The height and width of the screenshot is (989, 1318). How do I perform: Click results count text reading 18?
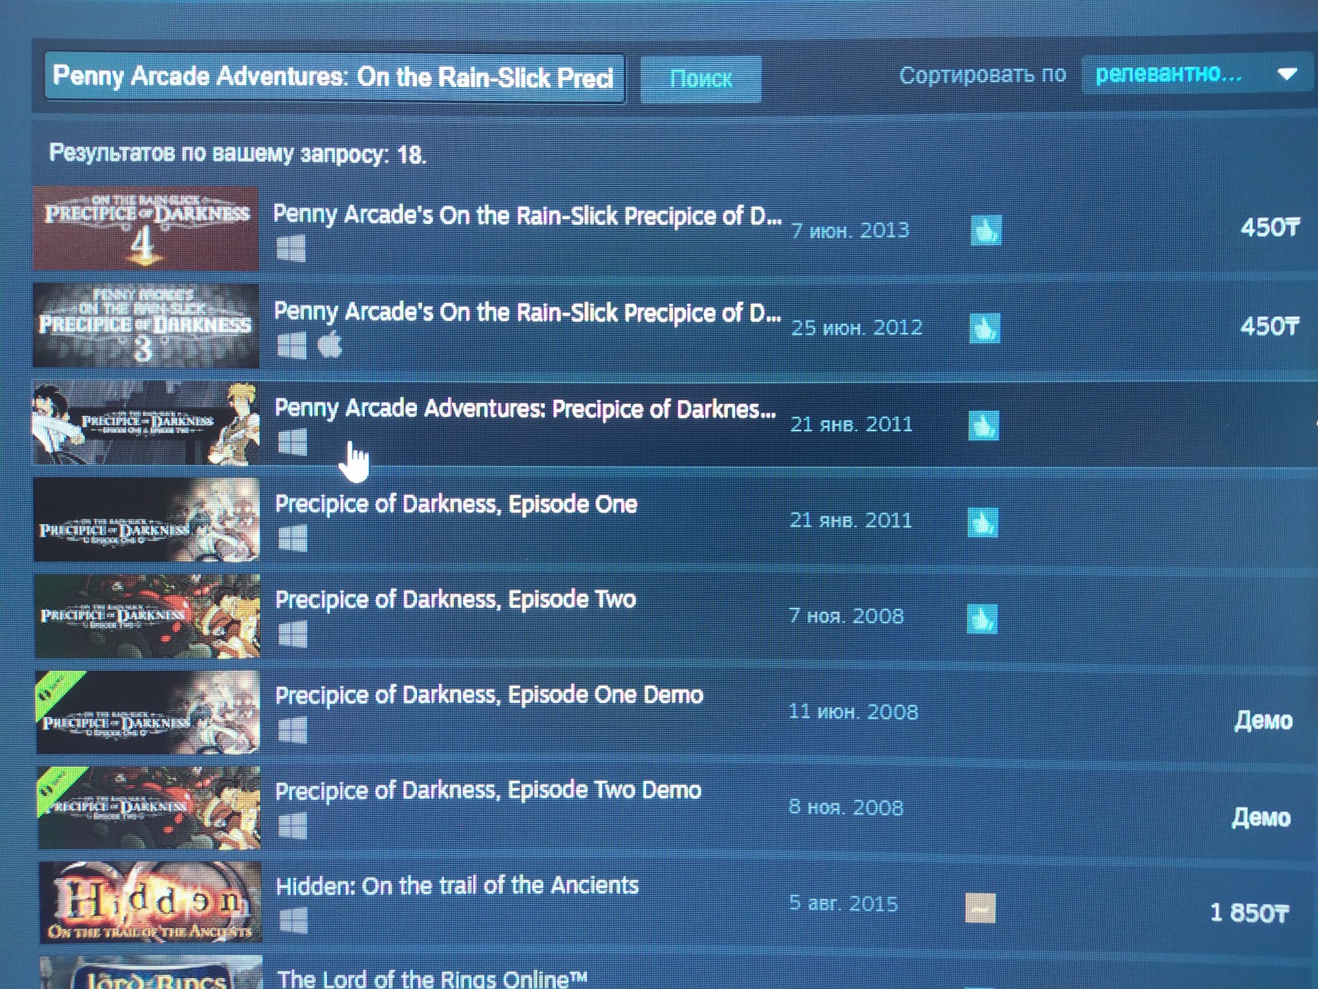point(237,154)
